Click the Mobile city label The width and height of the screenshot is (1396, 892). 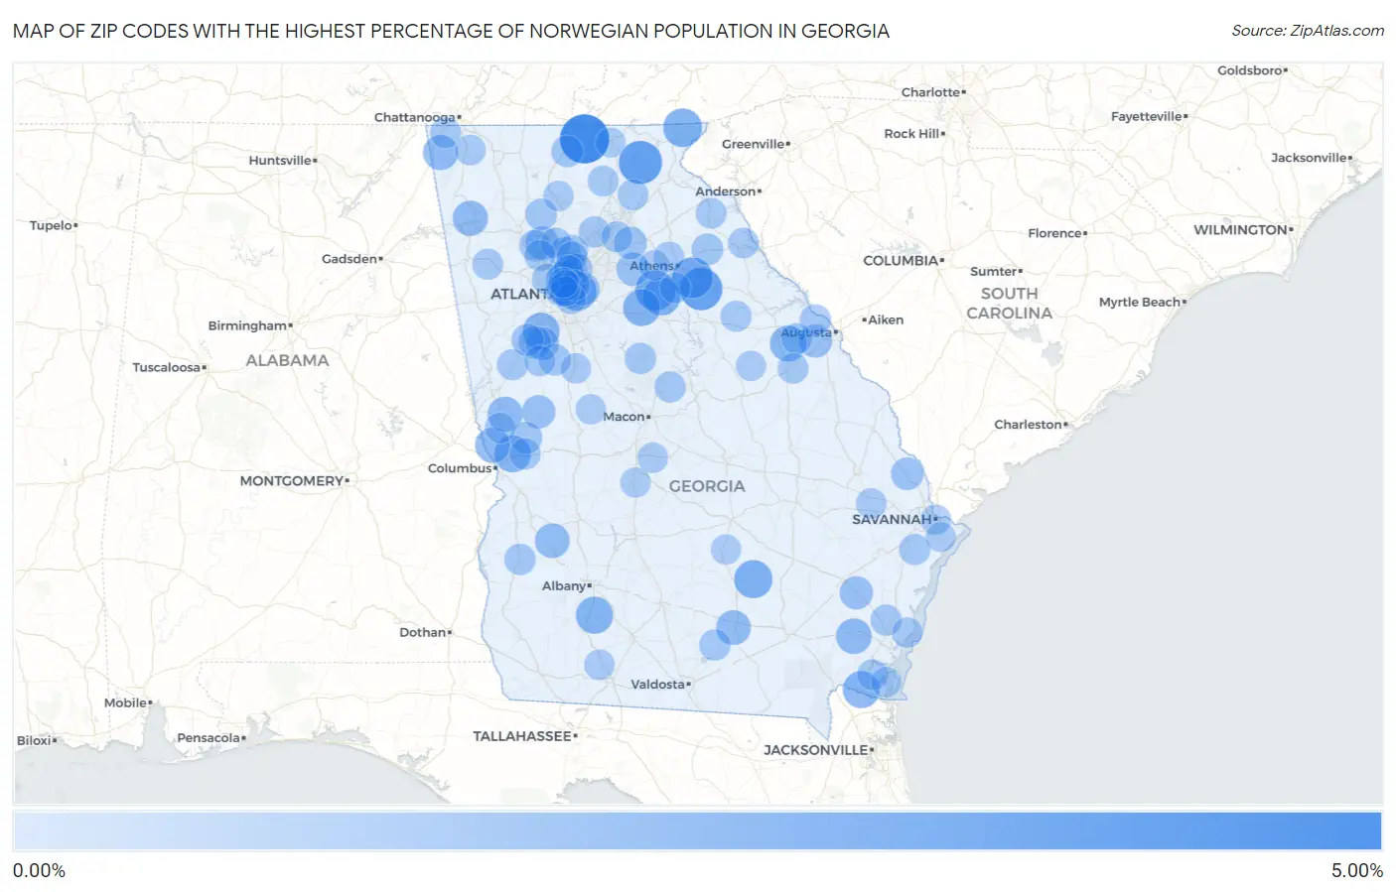tap(126, 702)
